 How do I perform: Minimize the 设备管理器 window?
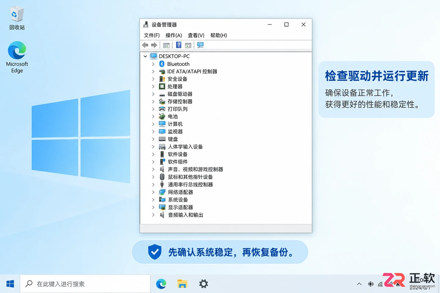pyautogui.click(x=269, y=24)
